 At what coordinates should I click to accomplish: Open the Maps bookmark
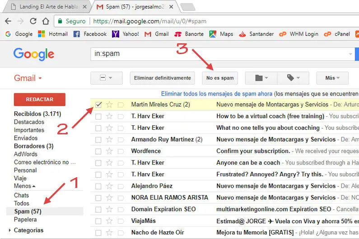coord(221,34)
